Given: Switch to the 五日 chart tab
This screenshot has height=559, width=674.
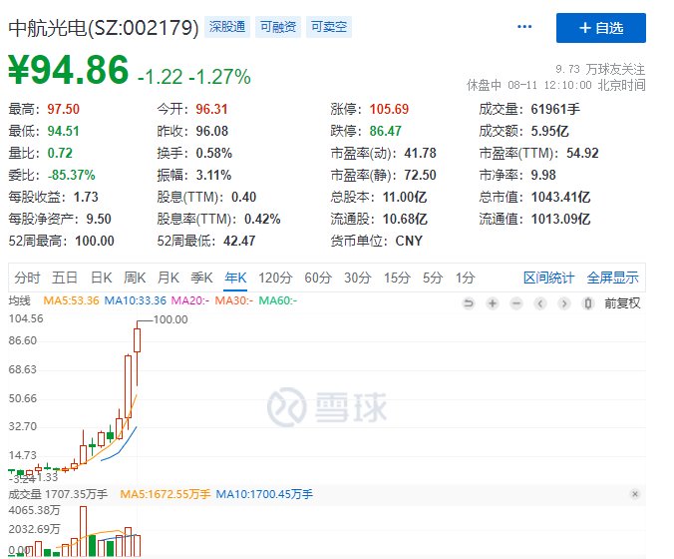Looking at the screenshot, I should [x=65, y=278].
